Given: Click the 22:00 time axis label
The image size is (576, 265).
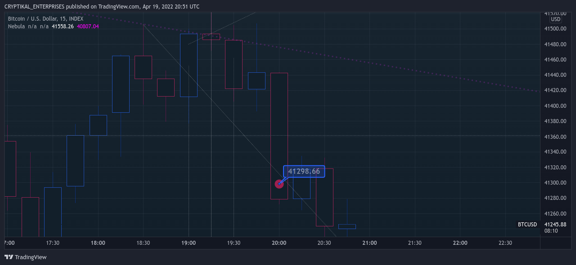Looking at the screenshot, I should click(460, 243).
